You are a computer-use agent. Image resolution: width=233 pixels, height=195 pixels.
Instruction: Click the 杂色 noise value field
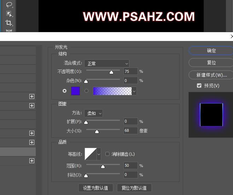coord(130,81)
